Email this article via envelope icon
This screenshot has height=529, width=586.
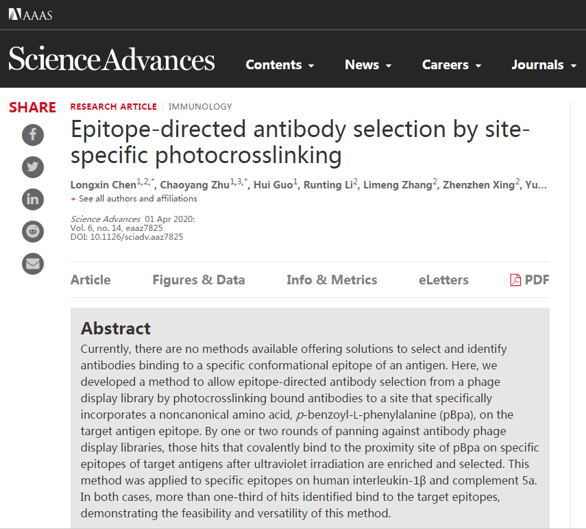click(33, 263)
